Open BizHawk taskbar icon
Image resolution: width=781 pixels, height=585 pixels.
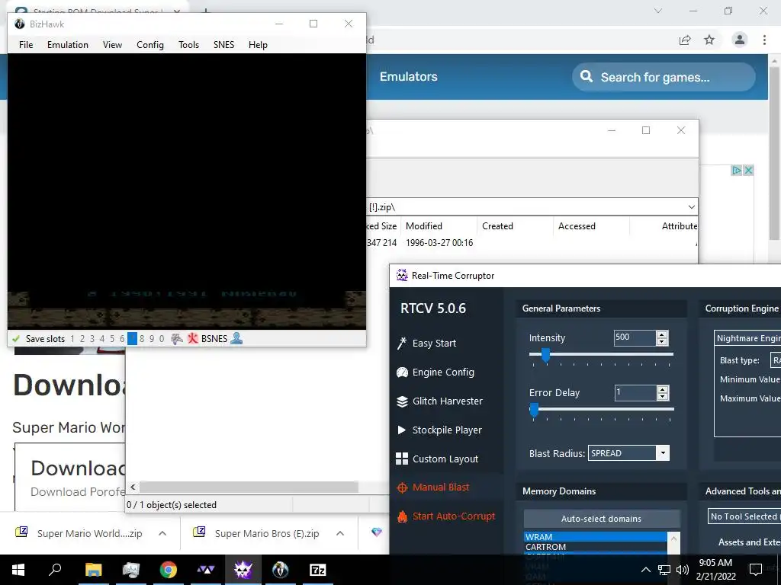pos(281,570)
